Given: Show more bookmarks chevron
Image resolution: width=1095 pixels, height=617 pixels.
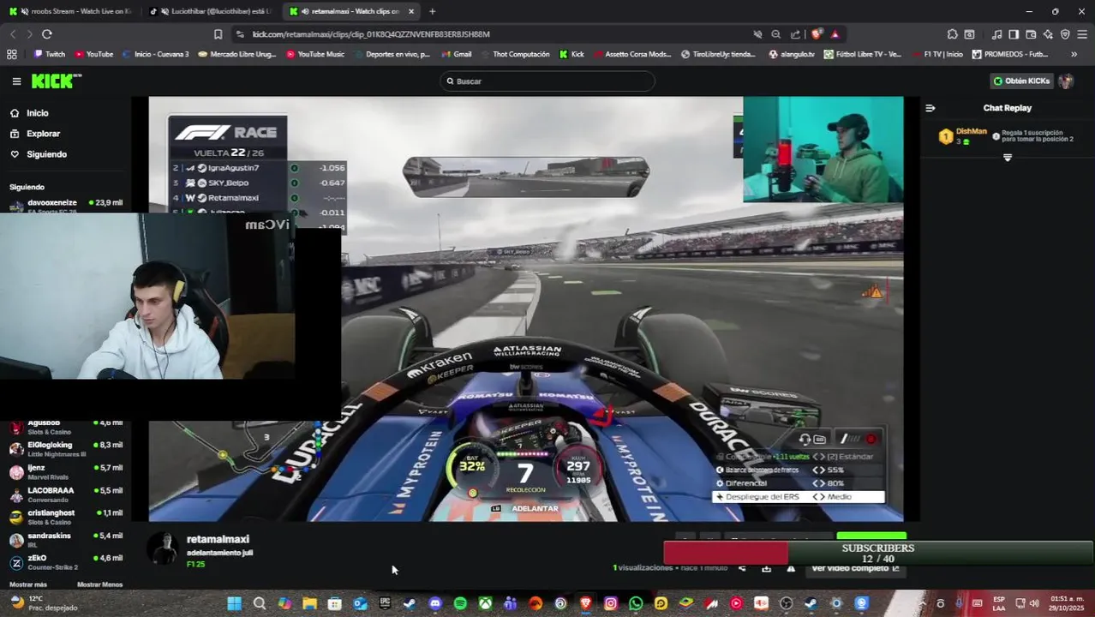Looking at the screenshot, I should [x=1074, y=54].
